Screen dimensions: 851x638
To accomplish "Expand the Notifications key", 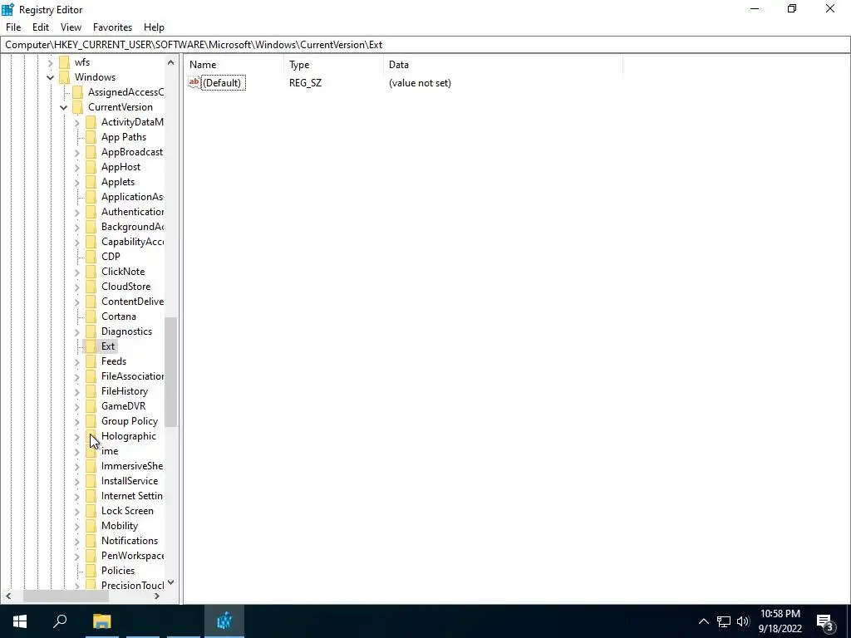I will 76,542.
